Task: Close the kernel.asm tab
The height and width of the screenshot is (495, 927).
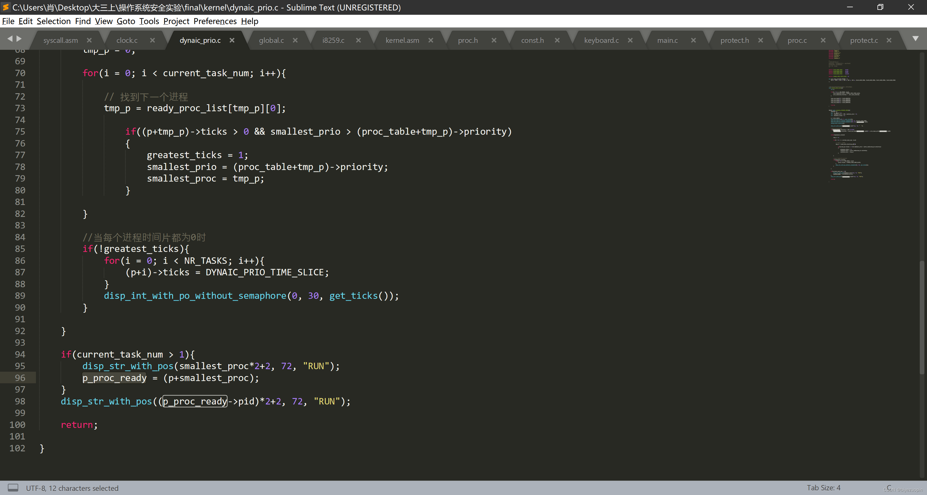Action: [431, 40]
